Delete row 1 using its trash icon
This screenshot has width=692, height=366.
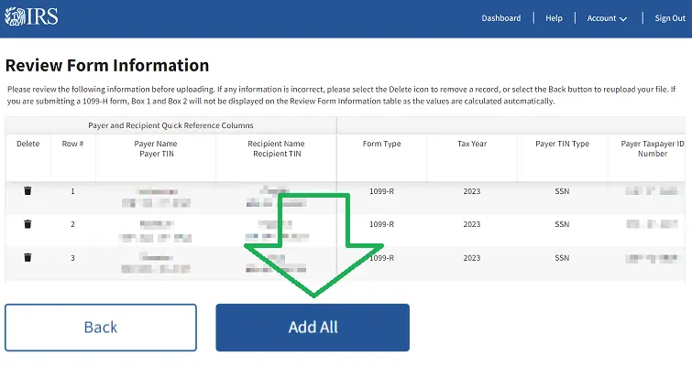tap(27, 190)
